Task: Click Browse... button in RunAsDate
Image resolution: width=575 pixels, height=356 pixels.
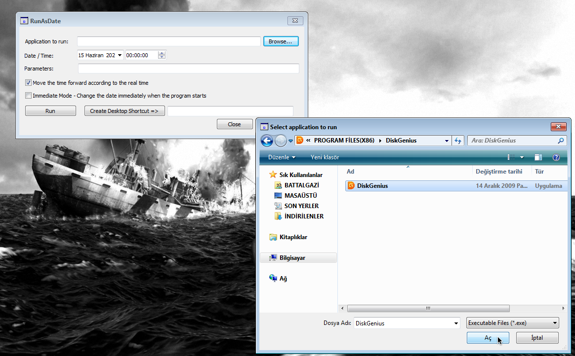Action: pyautogui.click(x=281, y=41)
